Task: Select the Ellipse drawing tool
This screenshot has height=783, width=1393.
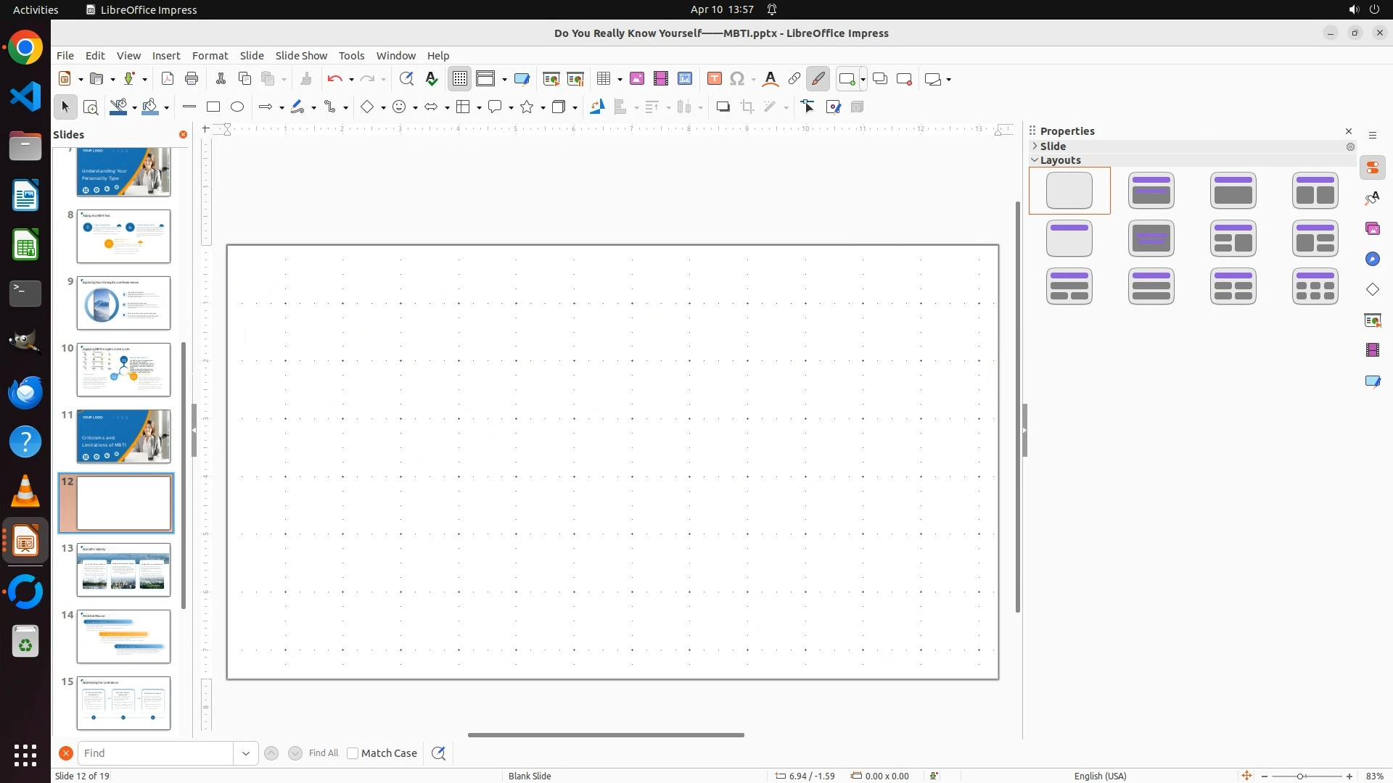Action: click(237, 107)
